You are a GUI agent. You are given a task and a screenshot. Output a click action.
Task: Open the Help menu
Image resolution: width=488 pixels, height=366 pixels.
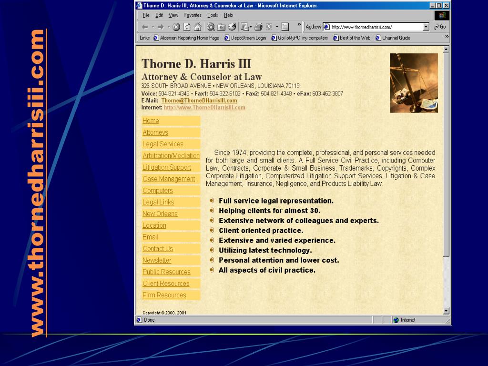[228, 15]
